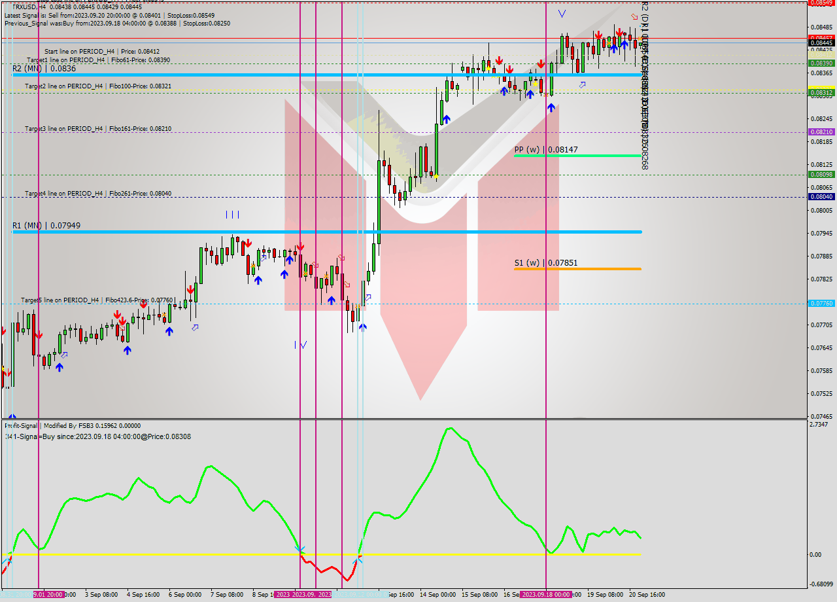The height and width of the screenshot is (602, 837).
Task: Click the black 0.08445 current price tag
Action: click(x=821, y=43)
